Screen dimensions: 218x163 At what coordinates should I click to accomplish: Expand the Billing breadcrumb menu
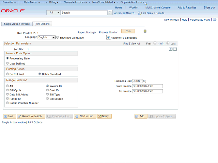point(54,2)
